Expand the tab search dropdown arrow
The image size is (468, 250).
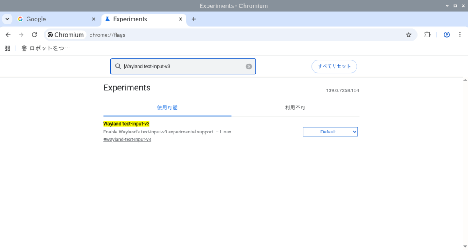[x=7, y=19]
